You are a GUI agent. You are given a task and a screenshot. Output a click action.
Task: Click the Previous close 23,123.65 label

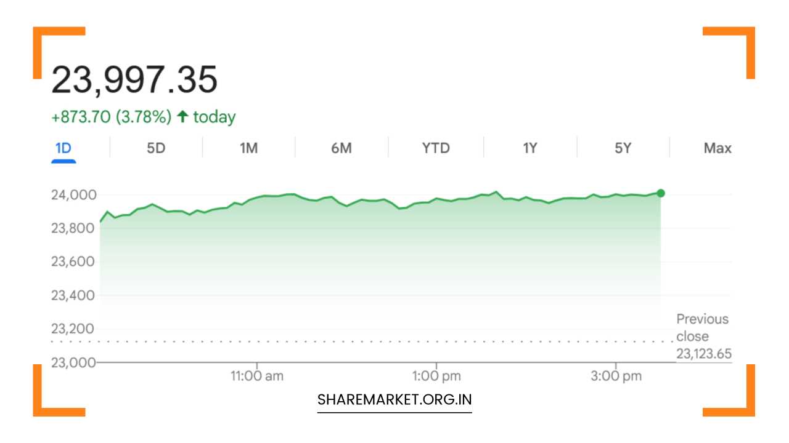(703, 336)
